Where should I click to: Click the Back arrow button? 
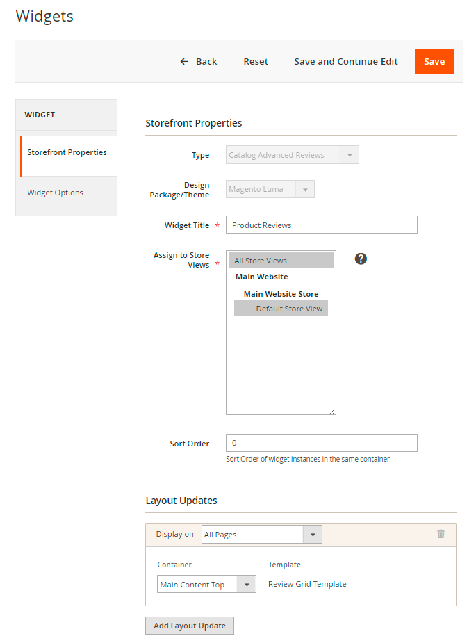tap(199, 61)
